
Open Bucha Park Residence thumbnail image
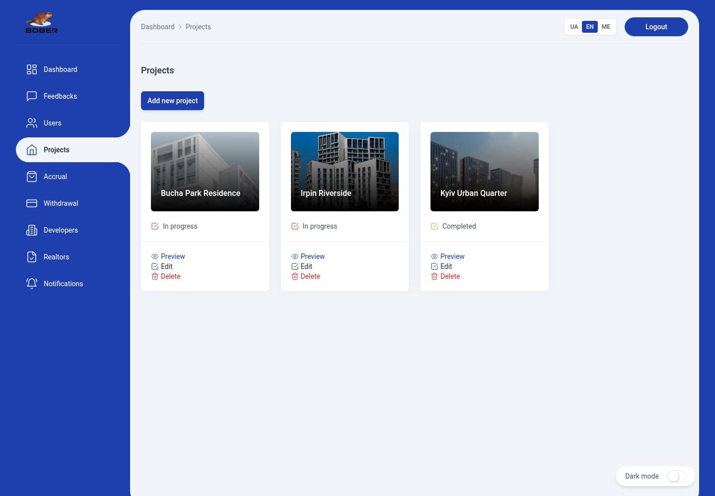click(205, 172)
